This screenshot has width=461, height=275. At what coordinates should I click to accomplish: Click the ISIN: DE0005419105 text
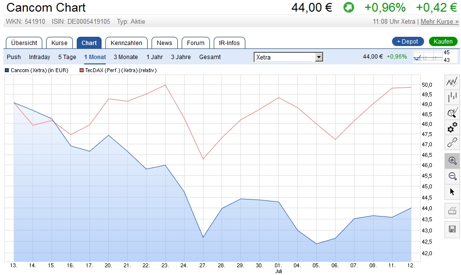81,21
